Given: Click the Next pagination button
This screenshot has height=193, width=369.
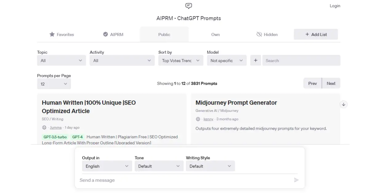Looking at the screenshot, I should click(331, 83).
